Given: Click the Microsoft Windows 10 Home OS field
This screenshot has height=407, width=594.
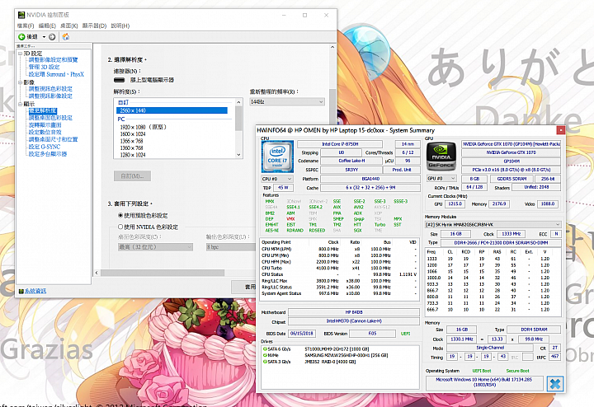Looking at the screenshot, I should pos(484,382).
